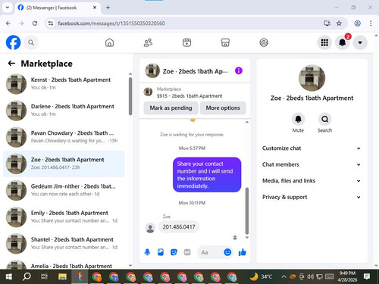Open the tab search dropdown arrow

click(8, 8)
